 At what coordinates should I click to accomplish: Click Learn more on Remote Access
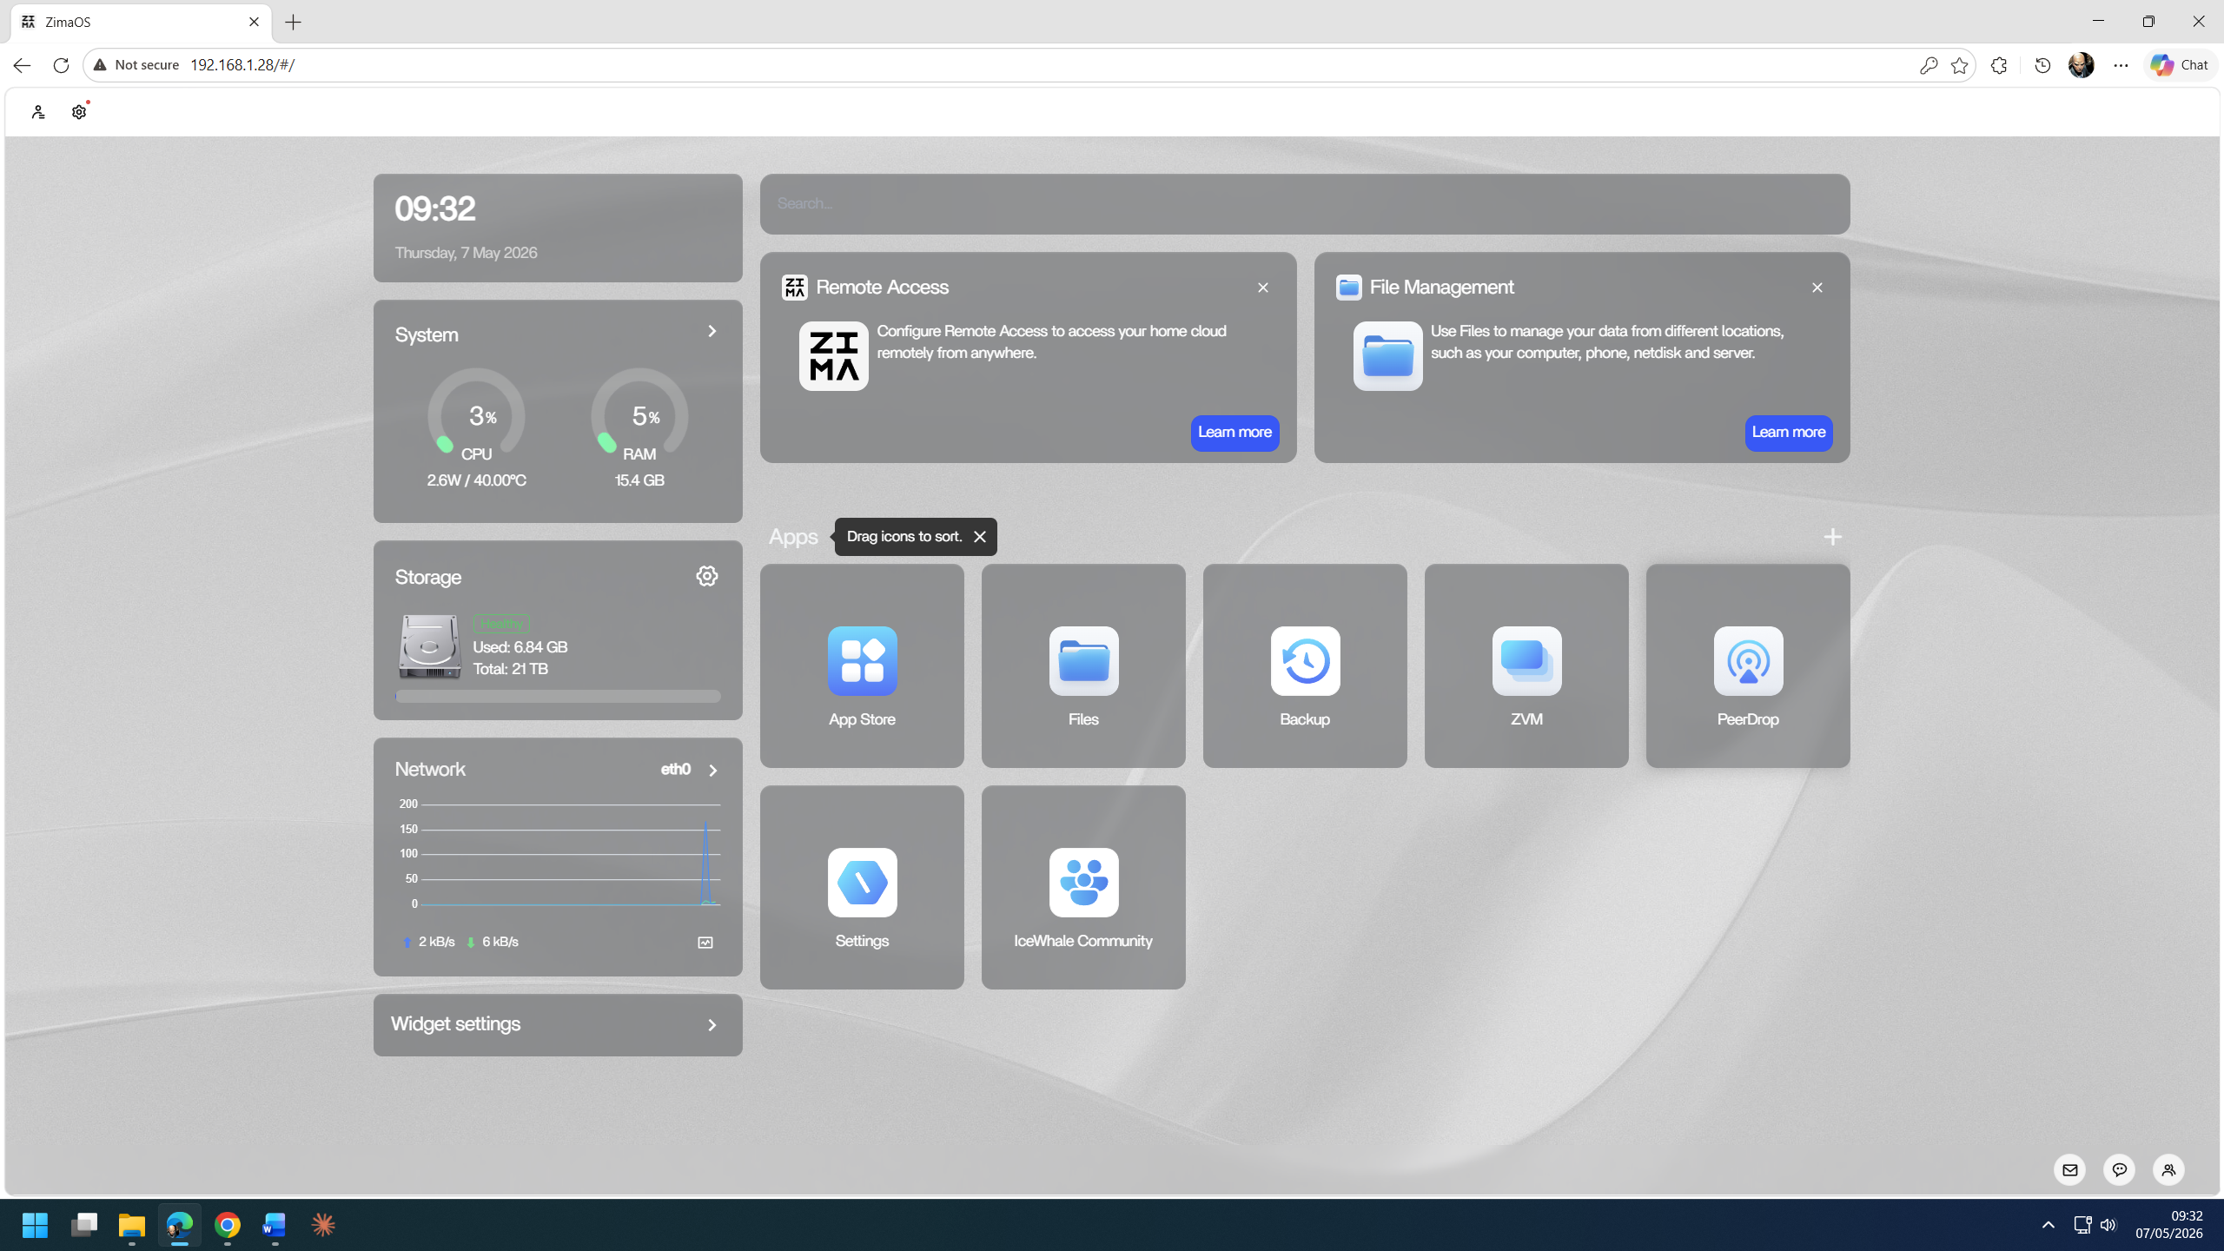pyautogui.click(x=1234, y=433)
